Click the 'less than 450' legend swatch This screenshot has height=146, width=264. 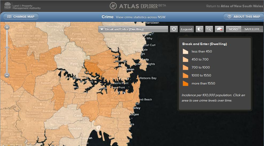[185, 51]
